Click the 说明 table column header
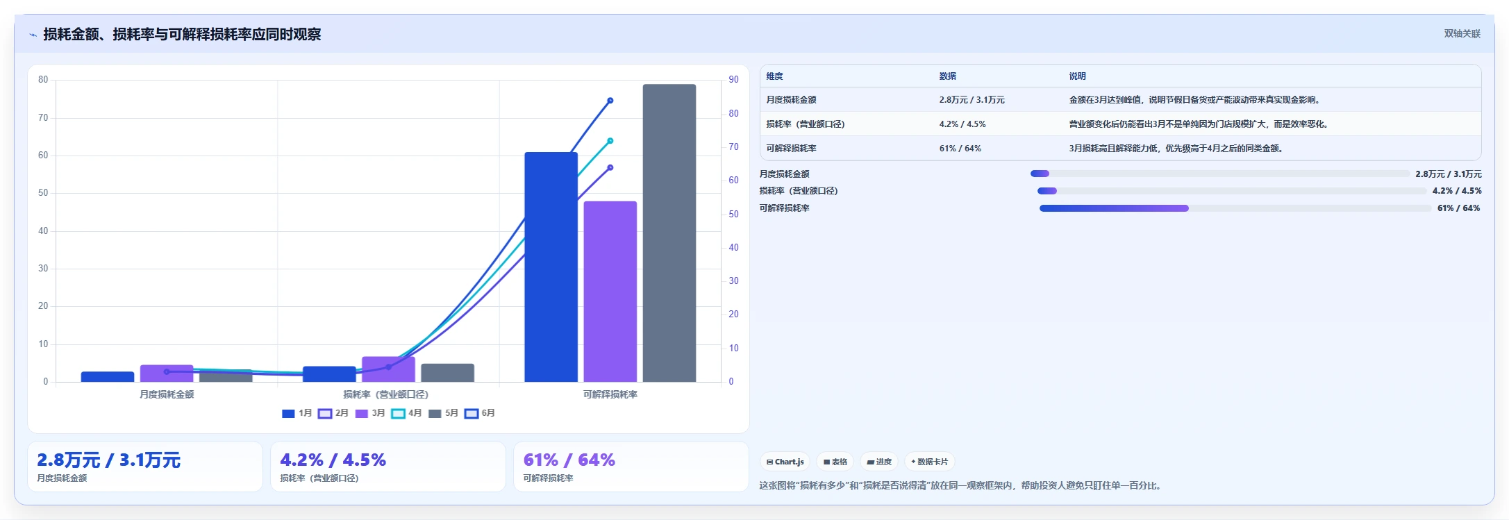This screenshot has width=1509, height=520. [x=1078, y=76]
